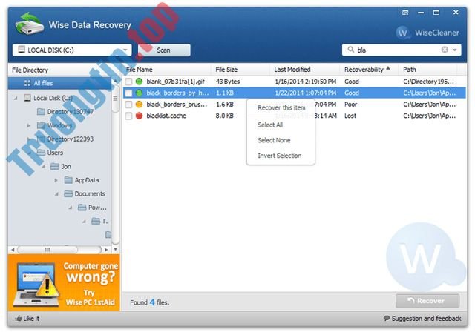Click the speech bubble feedback icon

(387, 319)
